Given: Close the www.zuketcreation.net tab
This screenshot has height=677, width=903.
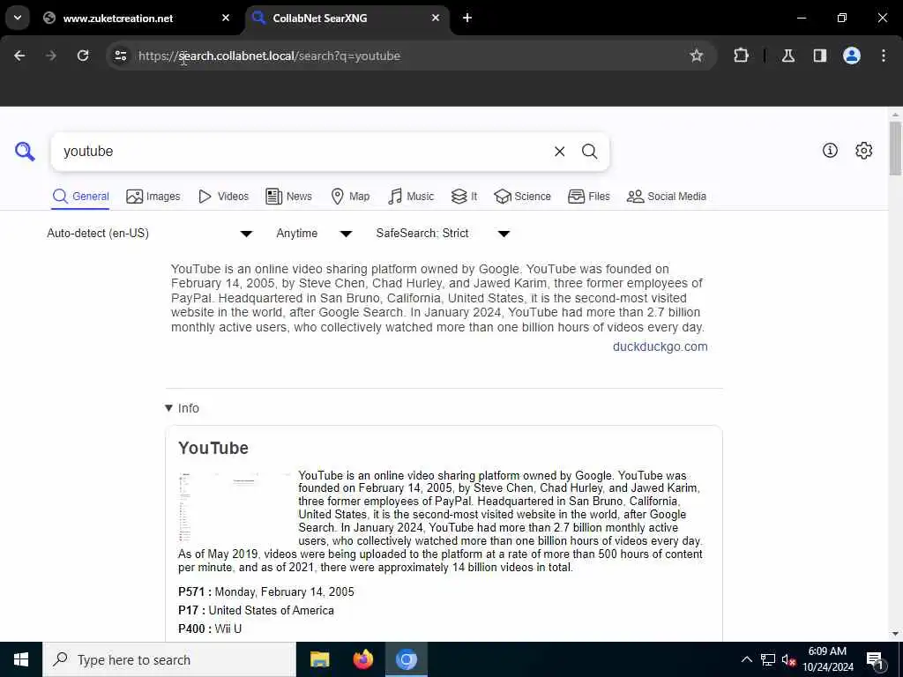Looking at the screenshot, I should tap(226, 18).
